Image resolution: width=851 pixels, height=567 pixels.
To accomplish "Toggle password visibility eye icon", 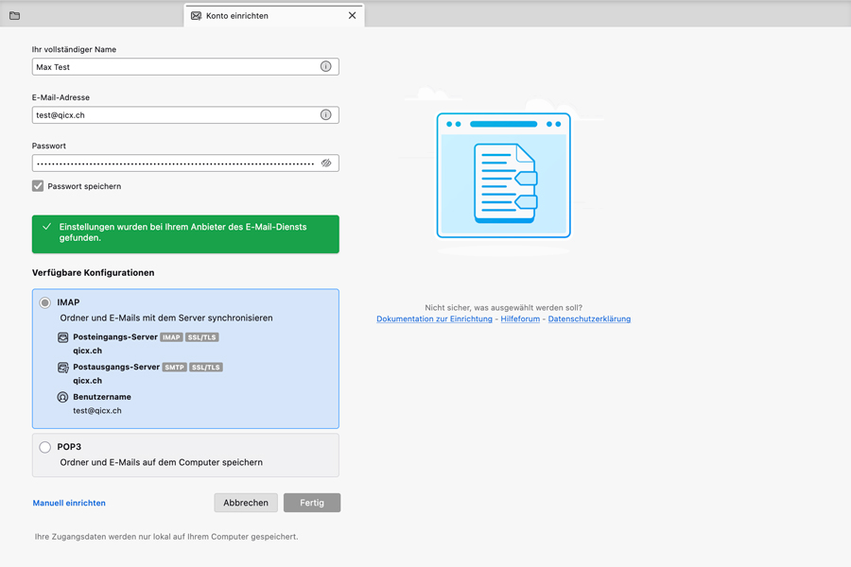I will click(x=325, y=163).
